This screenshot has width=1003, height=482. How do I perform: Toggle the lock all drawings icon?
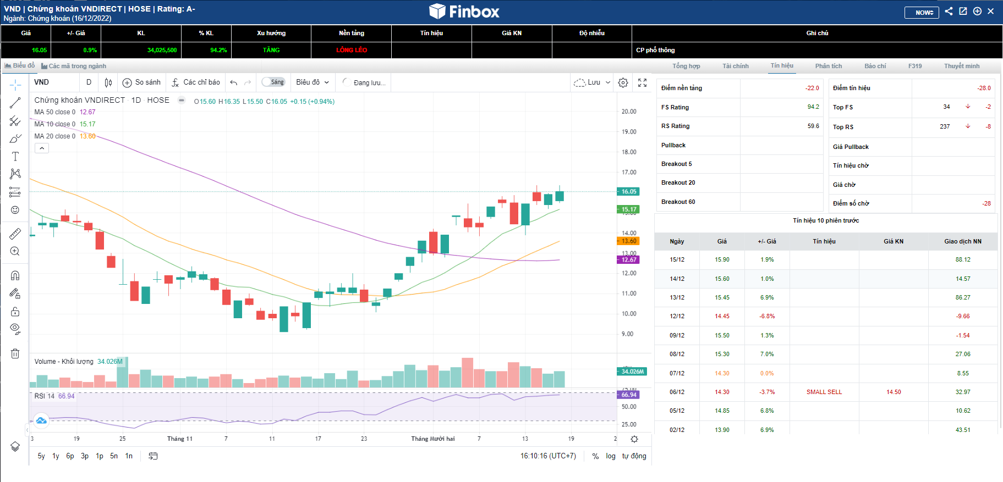(15, 312)
